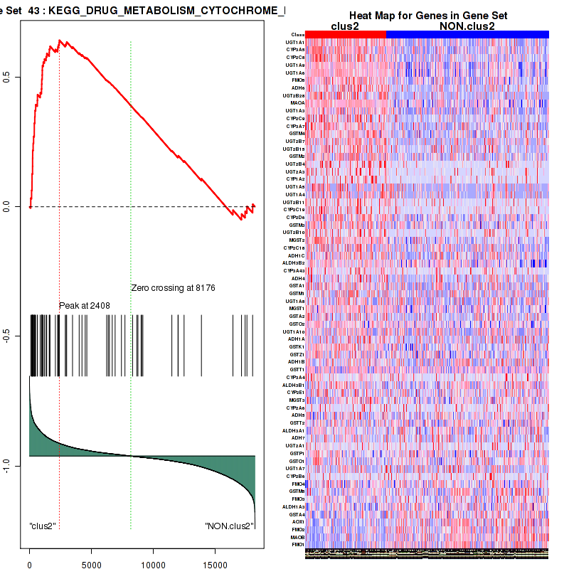Viewport: 569px width, 569px height.
Task: Click the AOX1 gene row label
Action: click(298, 521)
